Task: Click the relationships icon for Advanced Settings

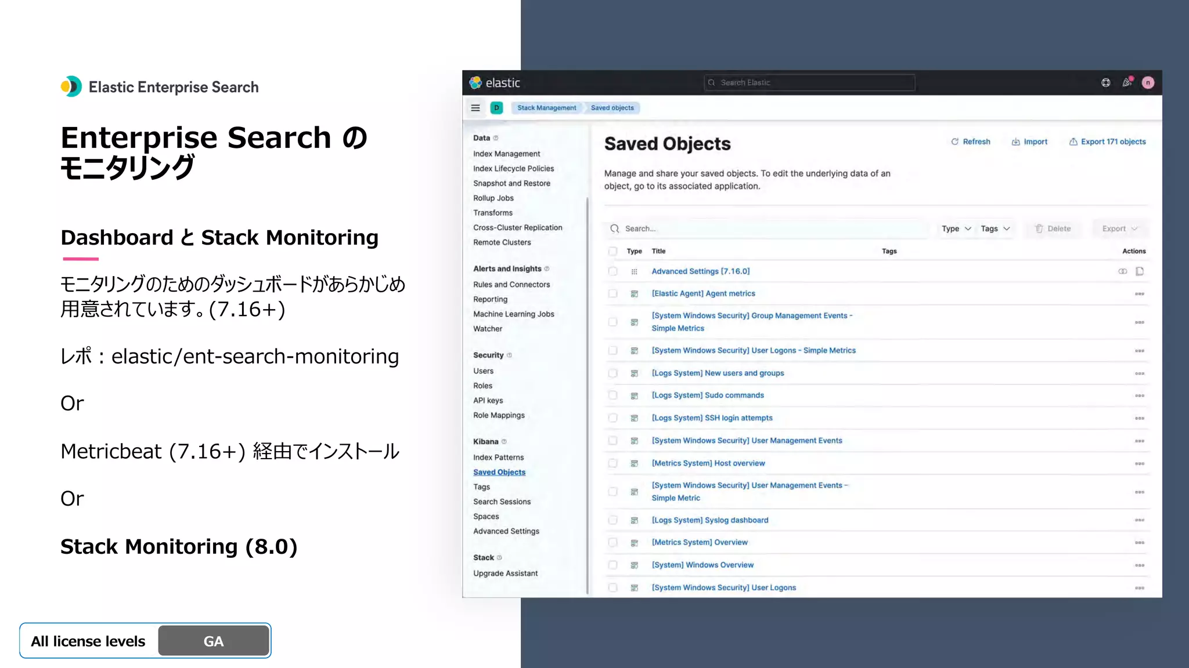Action: pos(1123,271)
